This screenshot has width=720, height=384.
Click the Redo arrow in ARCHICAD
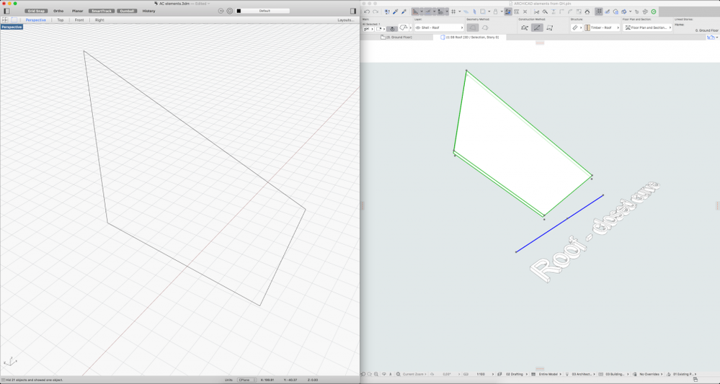pos(375,12)
